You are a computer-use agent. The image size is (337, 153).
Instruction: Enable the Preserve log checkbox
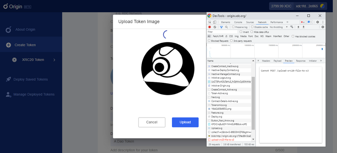[x=233, y=27]
